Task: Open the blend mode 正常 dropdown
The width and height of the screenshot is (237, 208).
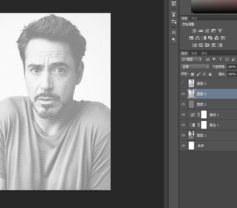Action: (195, 66)
